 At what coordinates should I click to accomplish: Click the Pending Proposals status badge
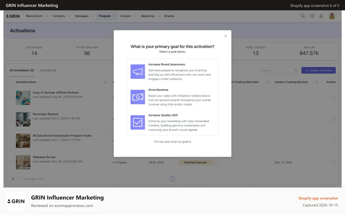[x=198, y=162]
